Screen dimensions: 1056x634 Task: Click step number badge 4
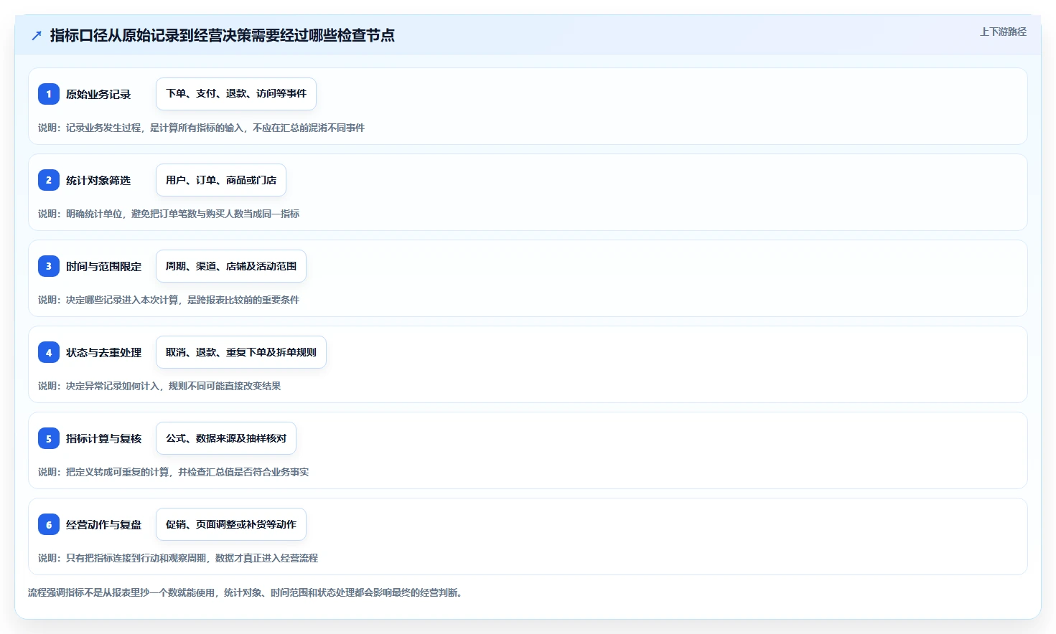pos(49,352)
